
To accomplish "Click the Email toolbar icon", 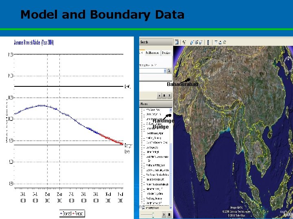I will click(216, 42).
